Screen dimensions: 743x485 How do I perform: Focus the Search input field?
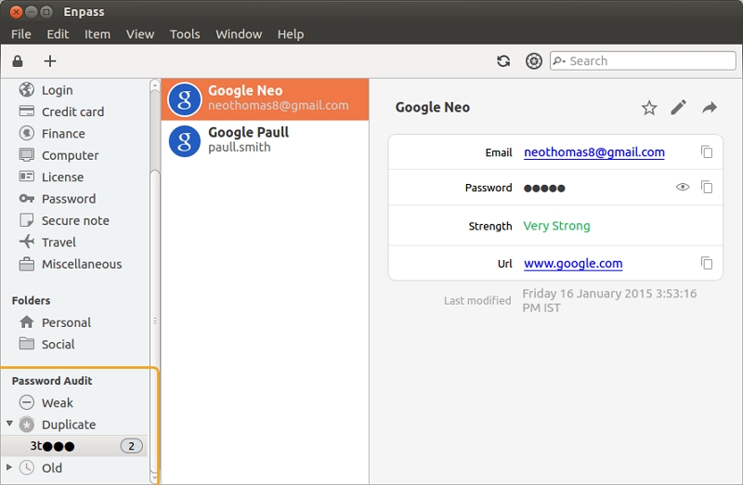pos(643,61)
